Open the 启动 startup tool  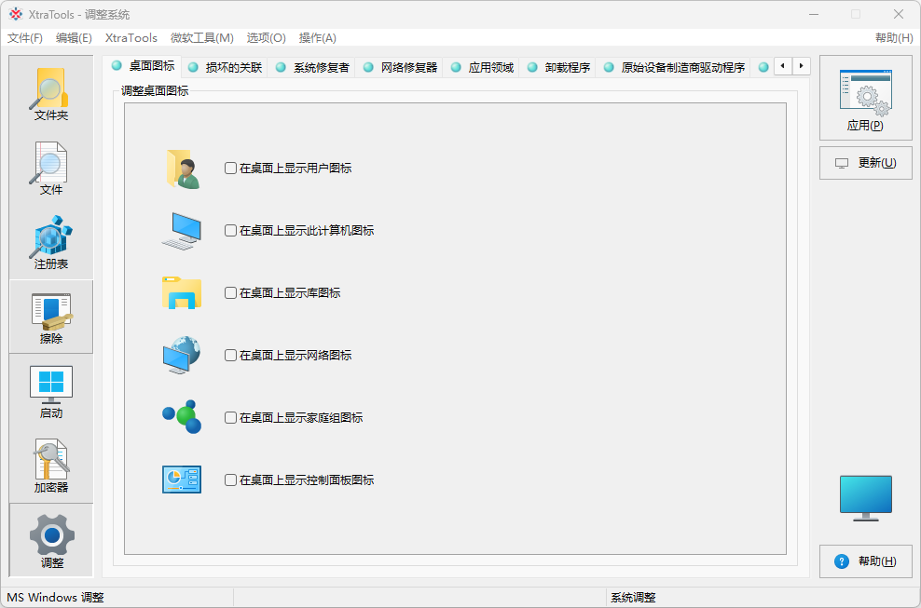(51, 391)
